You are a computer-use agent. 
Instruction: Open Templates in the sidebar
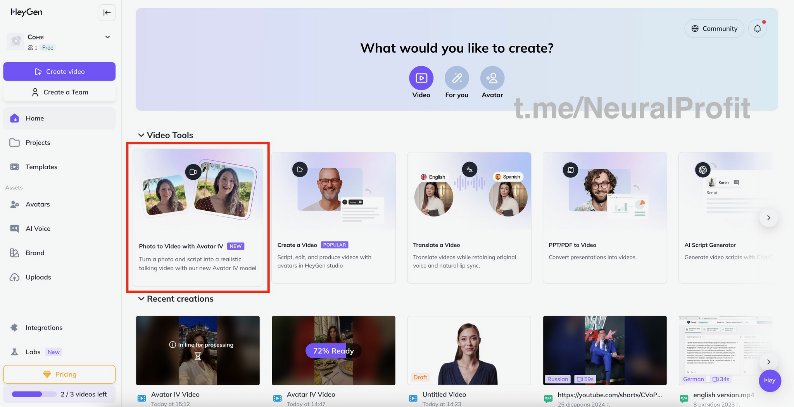[59, 167]
